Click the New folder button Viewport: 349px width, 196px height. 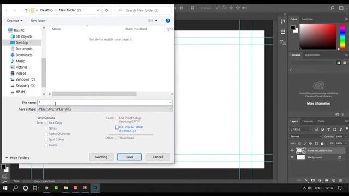click(x=38, y=21)
